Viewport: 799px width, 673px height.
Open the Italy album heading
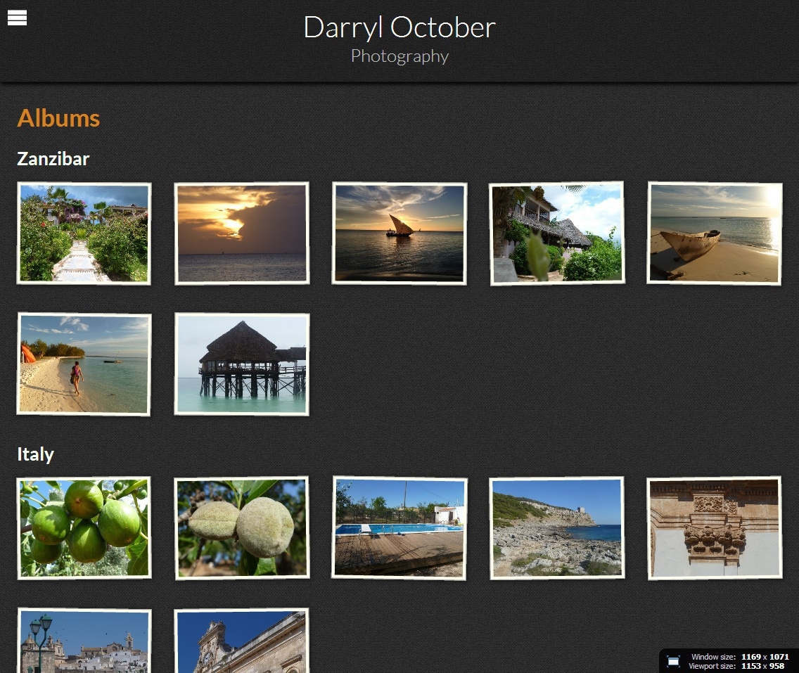[x=34, y=454]
